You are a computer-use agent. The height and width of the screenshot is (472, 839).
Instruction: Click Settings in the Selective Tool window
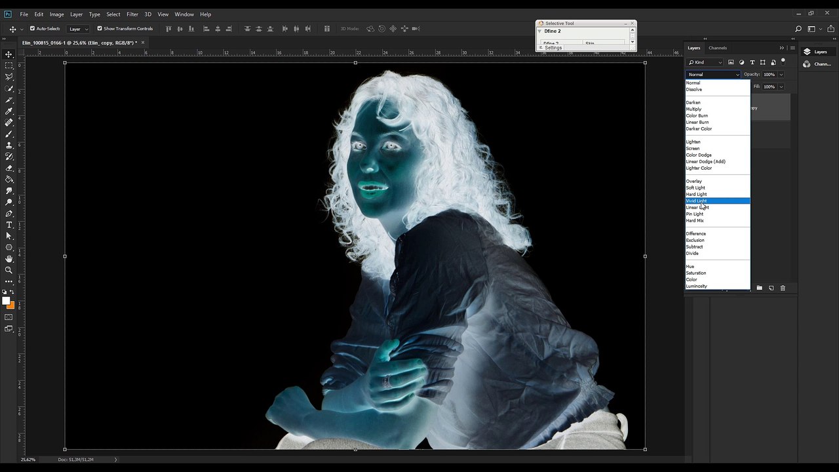pos(553,48)
